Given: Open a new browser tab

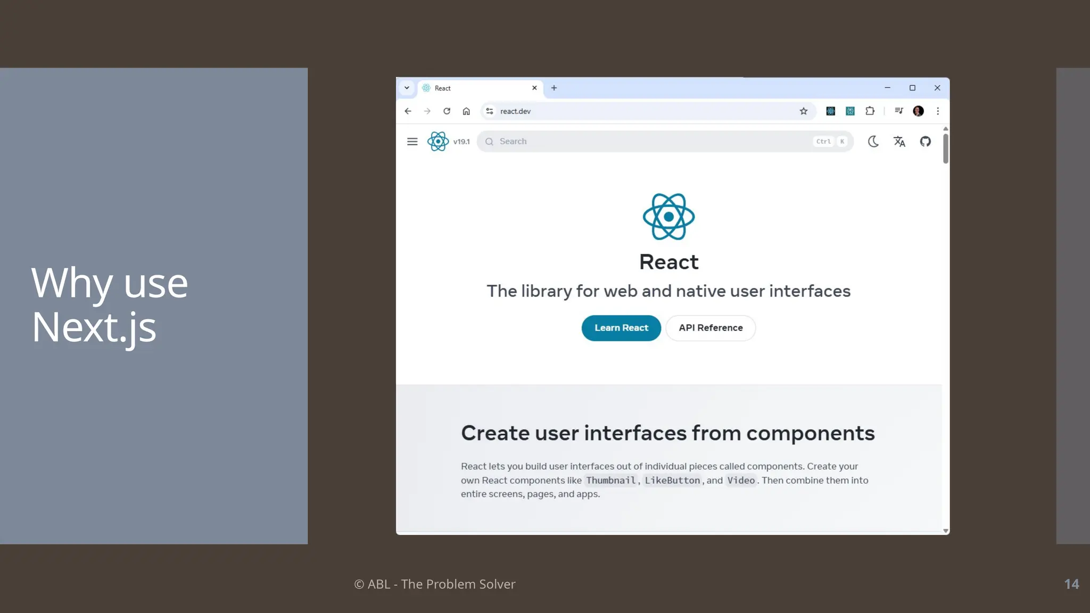Looking at the screenshot, I should click(x=554, y=88).
